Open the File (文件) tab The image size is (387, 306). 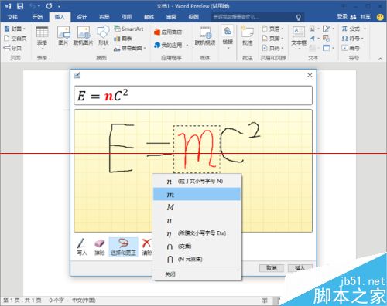12,17
